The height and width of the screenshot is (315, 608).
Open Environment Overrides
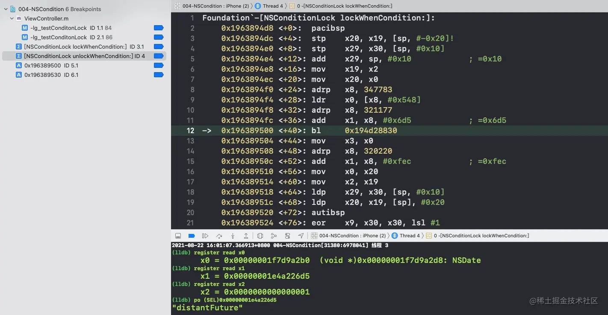(x=287, y=236)
